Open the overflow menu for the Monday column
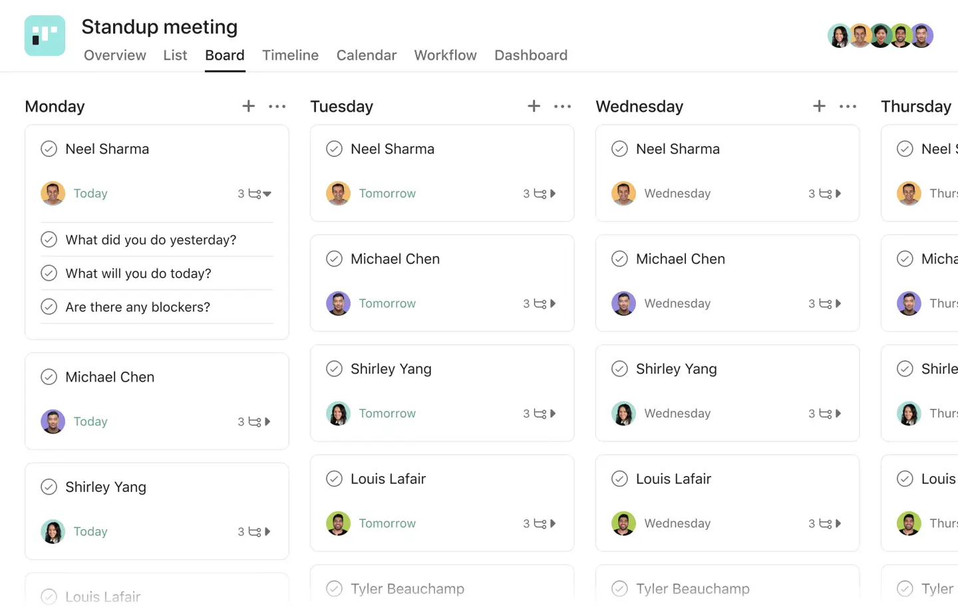The height and width of the screenshot is (611, 958). (277, 106)
